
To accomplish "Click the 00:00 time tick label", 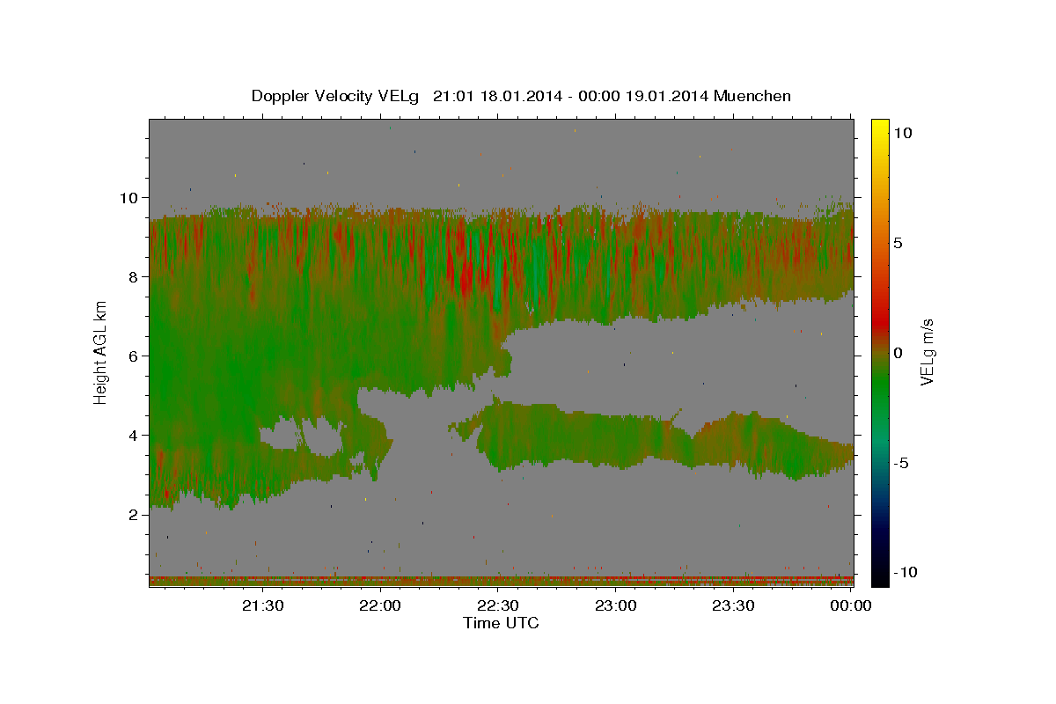I will click(850, 605).
